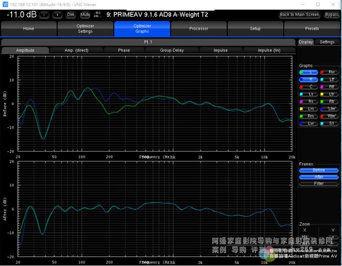Click the Bypass button
This screenshot has width=342, height=266.
tap(331, 15)
